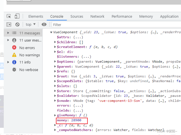Open the top context dropdown
Image resolution: width=181 pixels, height=135 pixels.
(30, 24)
